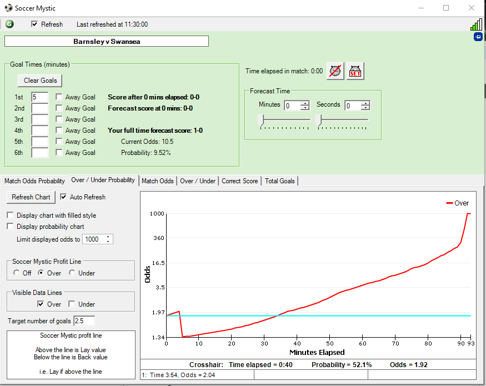Click the forecast Minutes slider handle
Image resolution: width=486 pixels, height=386 pixels.
coord(260,119)
